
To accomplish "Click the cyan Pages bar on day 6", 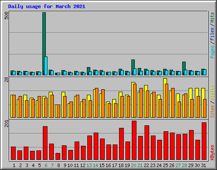I will [x=46, y=66].
